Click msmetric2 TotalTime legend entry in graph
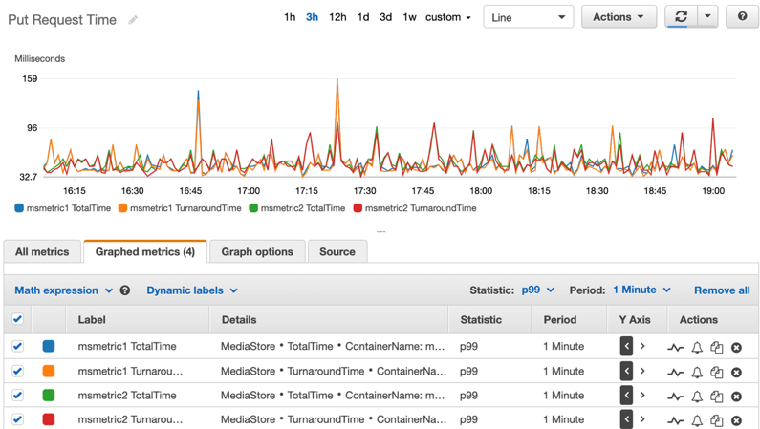The height and width of the screenshot is (429, 760). 297,208
